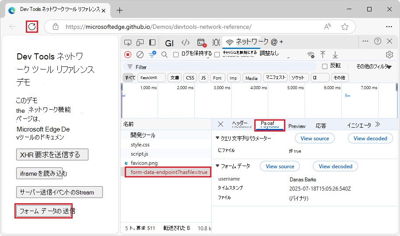Click the send form data button

point(44,211)
